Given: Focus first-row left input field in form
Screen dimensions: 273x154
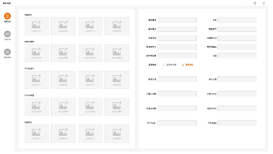Looking at the screenshot, I should click(177, 20).
